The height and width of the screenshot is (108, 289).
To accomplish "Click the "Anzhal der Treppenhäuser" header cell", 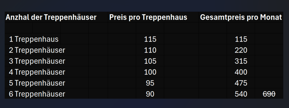I will click(x=51, y=17).
